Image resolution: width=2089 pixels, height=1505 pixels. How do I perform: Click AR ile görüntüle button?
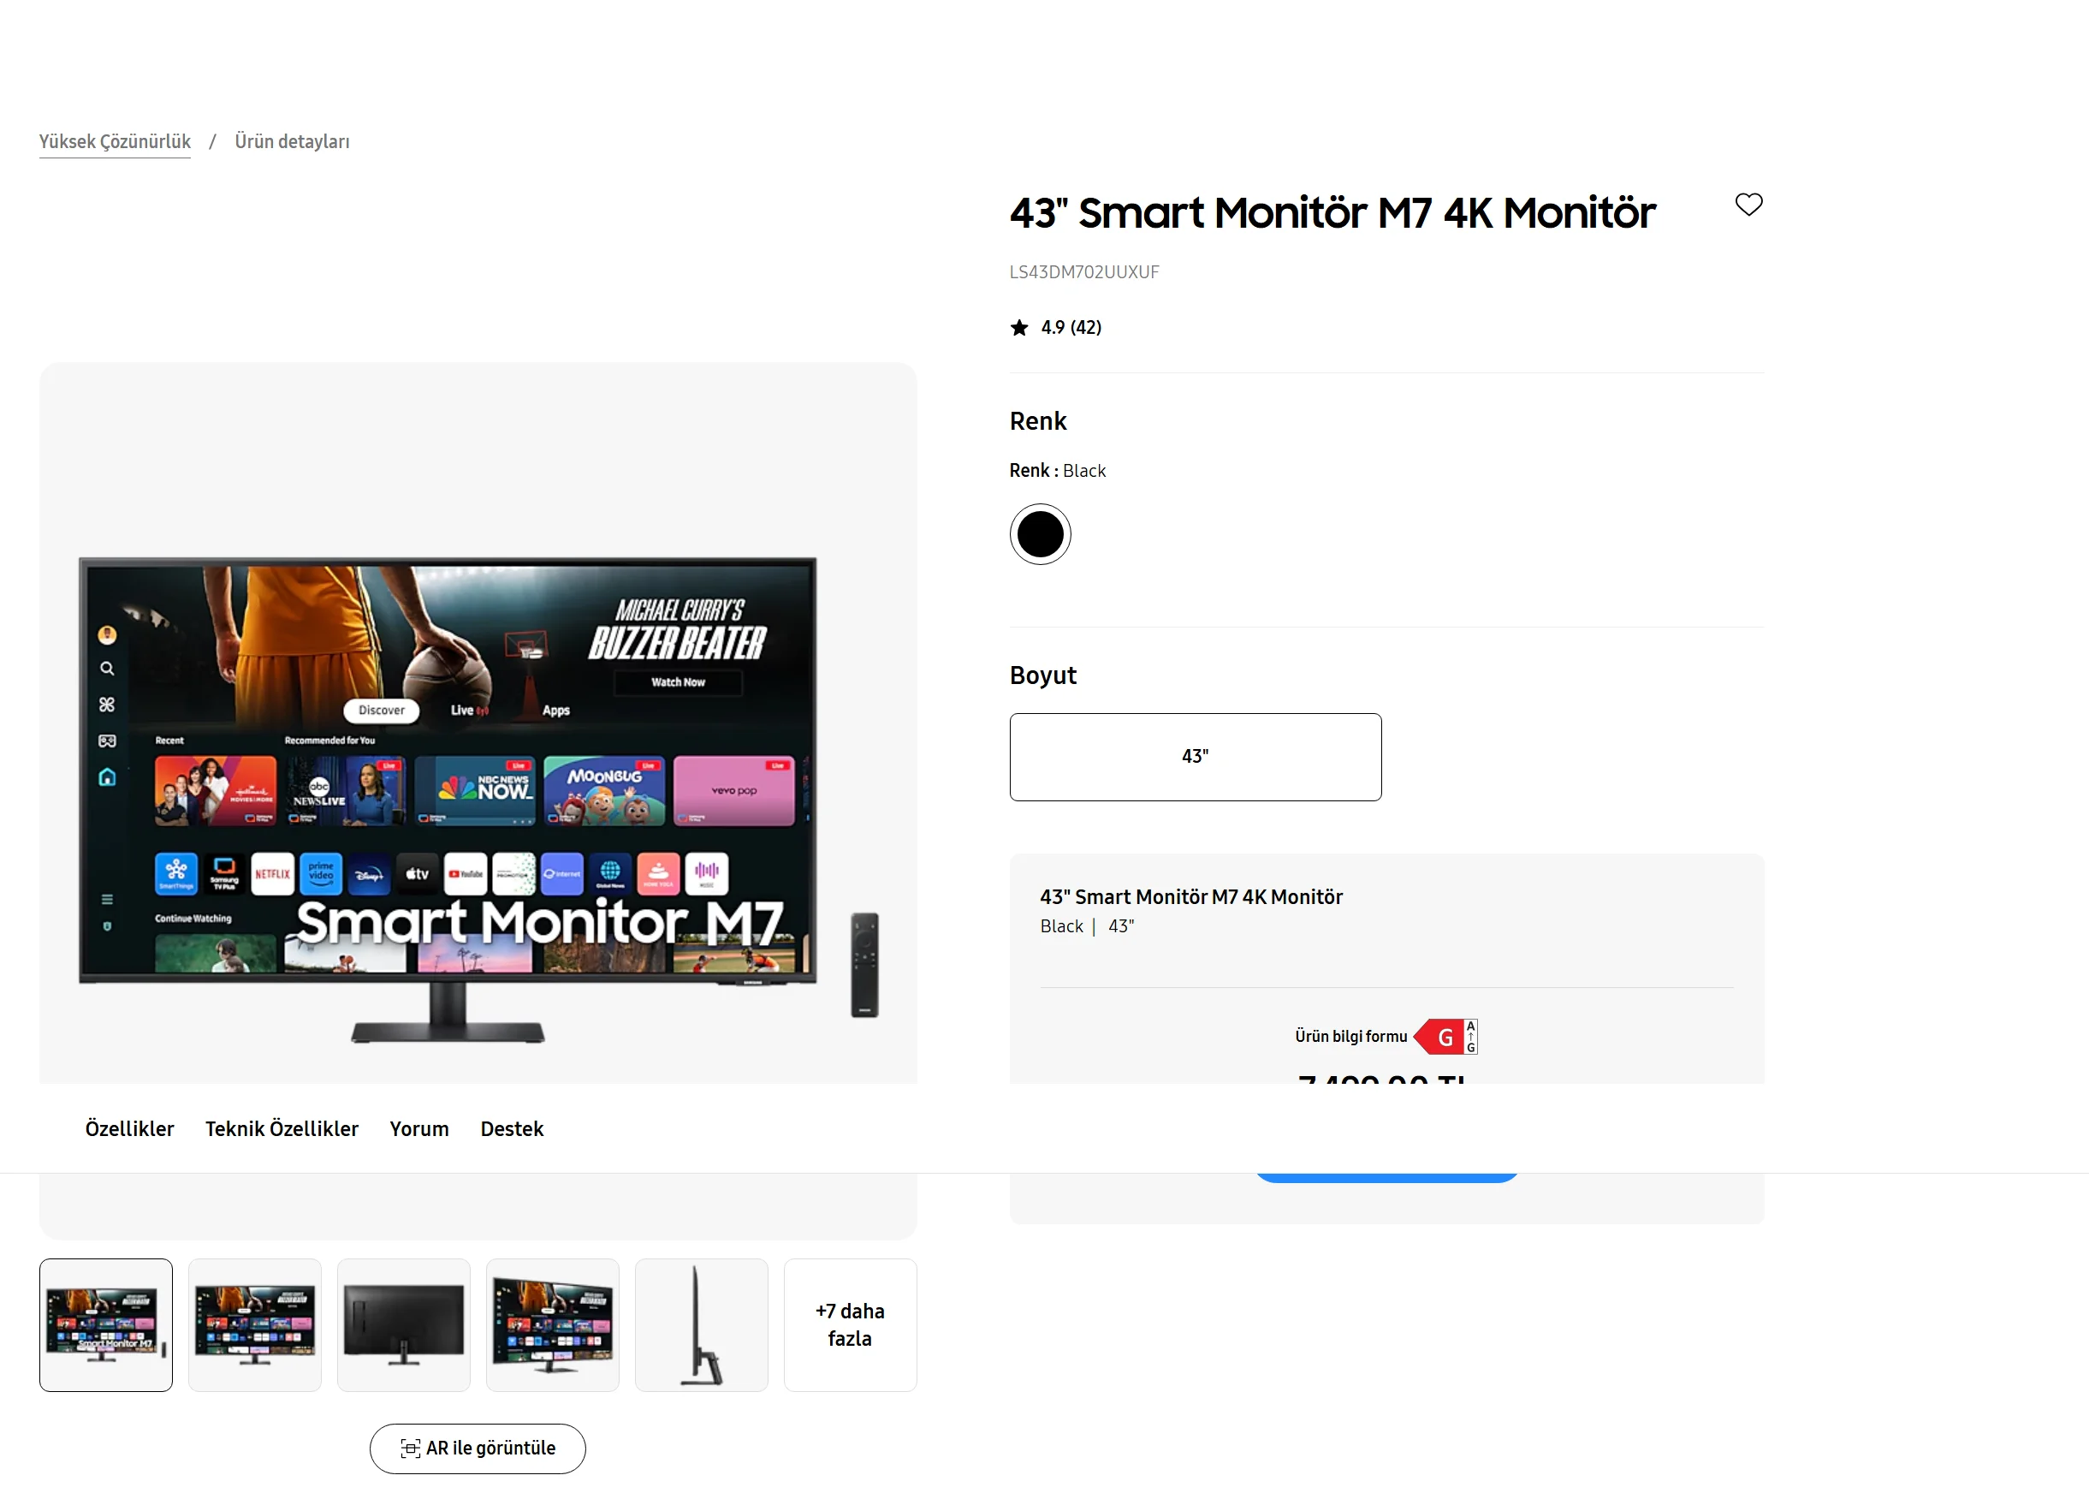478,1448
